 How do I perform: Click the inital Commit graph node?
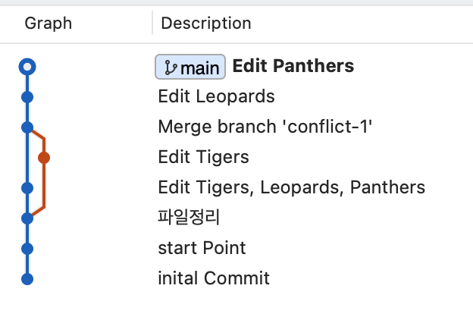pyautogui.click(x=27, y=279)
